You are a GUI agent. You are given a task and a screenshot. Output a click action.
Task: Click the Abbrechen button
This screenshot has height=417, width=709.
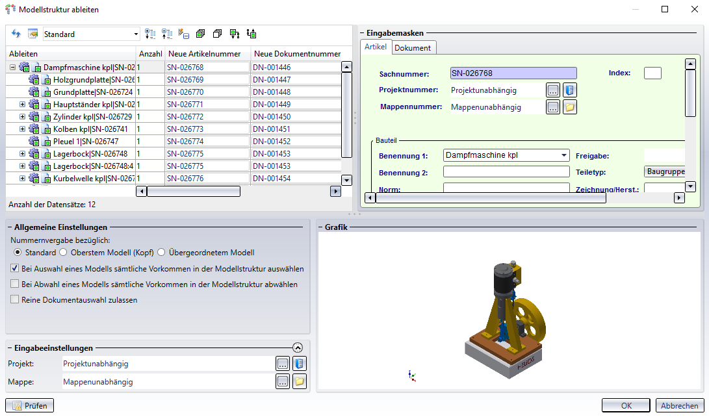tap(680, 406)
